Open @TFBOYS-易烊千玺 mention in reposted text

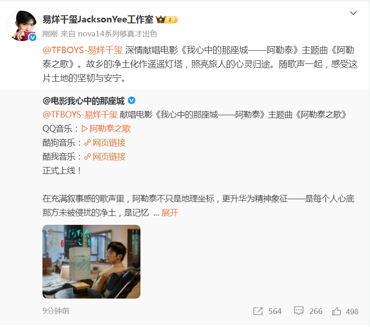click(x=80, y=115)
